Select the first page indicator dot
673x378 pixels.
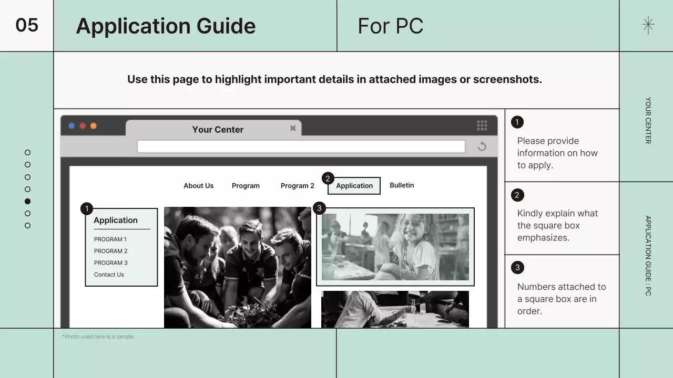(x=27, y=153)
